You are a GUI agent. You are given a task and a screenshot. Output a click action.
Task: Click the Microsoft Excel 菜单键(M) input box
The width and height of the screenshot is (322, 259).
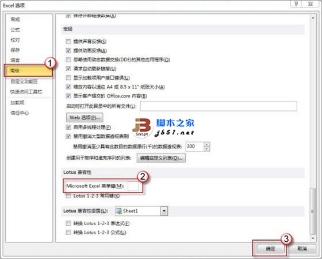click(x=133, y=186)
